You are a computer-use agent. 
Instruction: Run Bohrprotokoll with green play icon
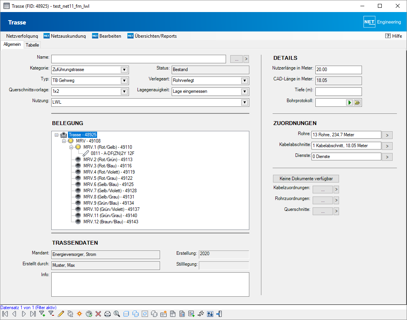pos(350,103)
